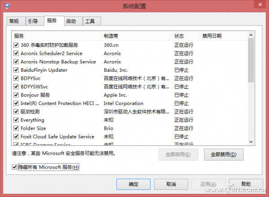
Task: Select the Intel Corporation manufacturer cell
Action: 124,103
